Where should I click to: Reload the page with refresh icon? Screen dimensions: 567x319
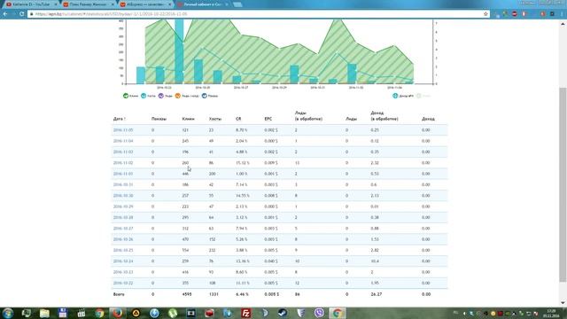pyautogui.click(x=22, y=14)
